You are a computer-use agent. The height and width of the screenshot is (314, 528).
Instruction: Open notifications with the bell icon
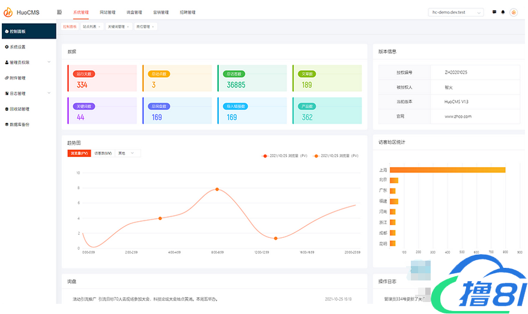click(x=503, y=12)
